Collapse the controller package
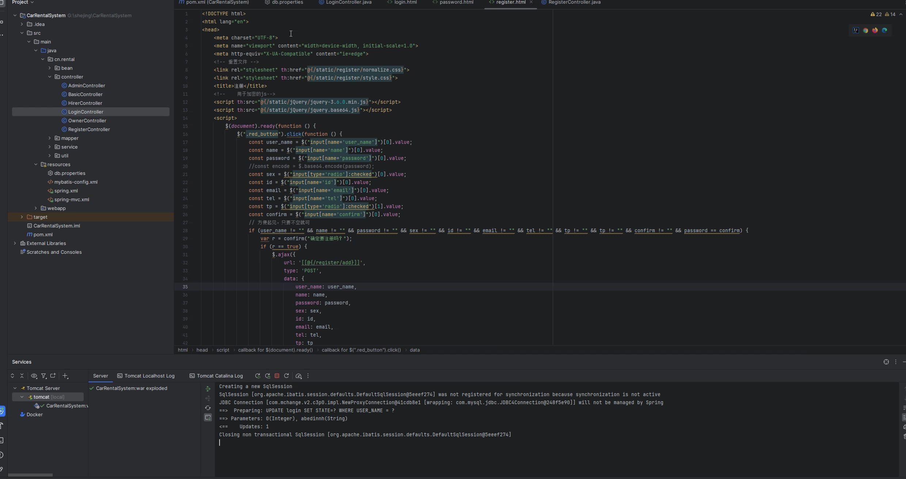The image size is (906, 479). point(50,77)
